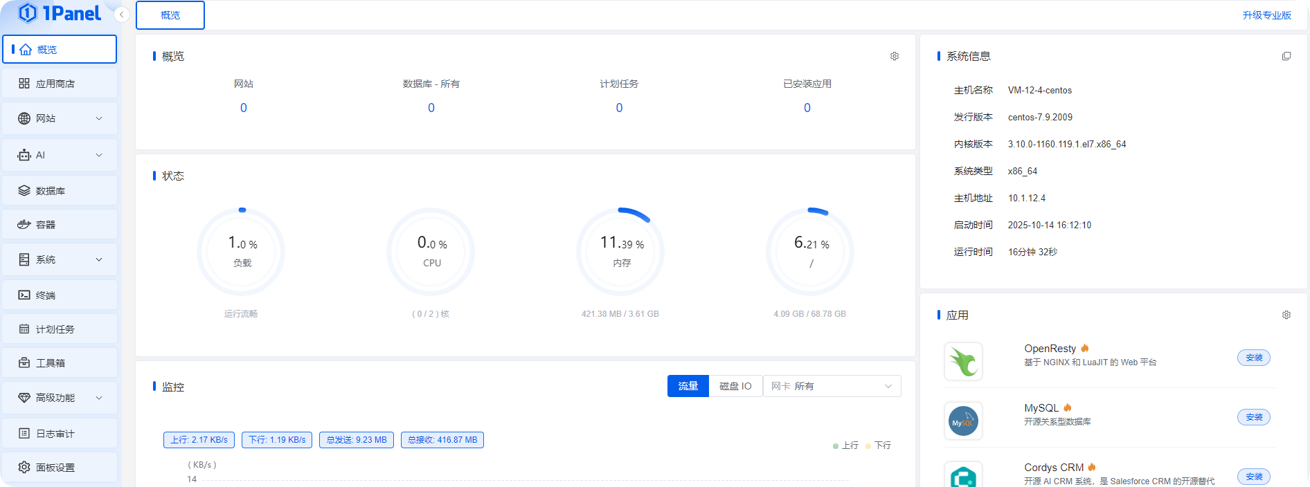Screen dimensions: 1310x487
Task: Open the 日志审计 log icon
Action: point(24,434)
